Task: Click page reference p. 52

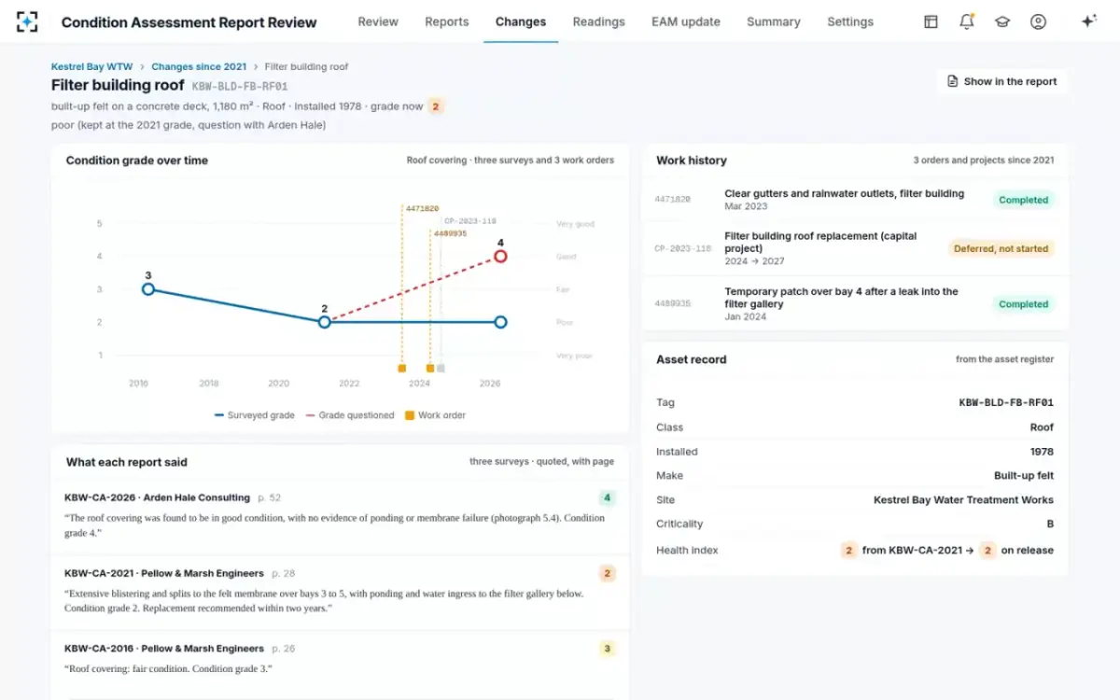Action: (x=269, y=497)
